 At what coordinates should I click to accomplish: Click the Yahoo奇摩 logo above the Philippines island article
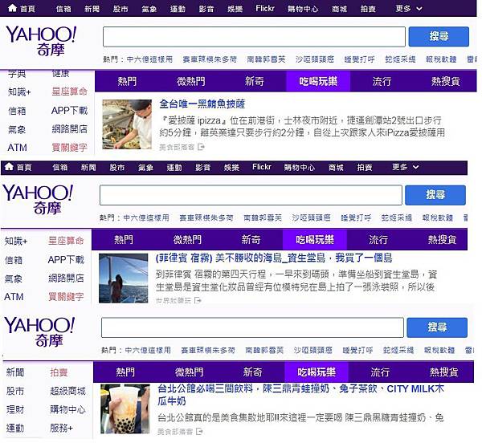[38, 200]
